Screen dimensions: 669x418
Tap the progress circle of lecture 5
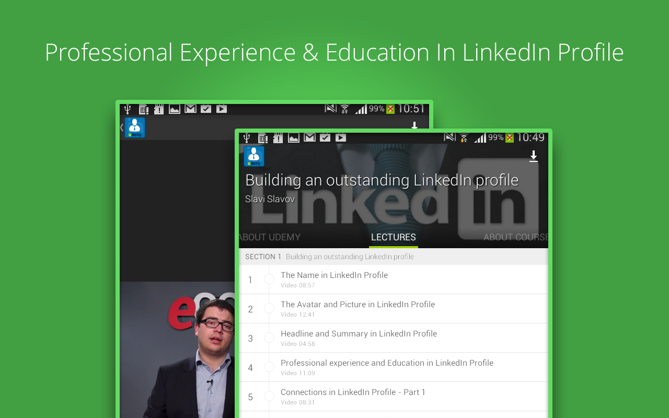click(x=269, y=397)
